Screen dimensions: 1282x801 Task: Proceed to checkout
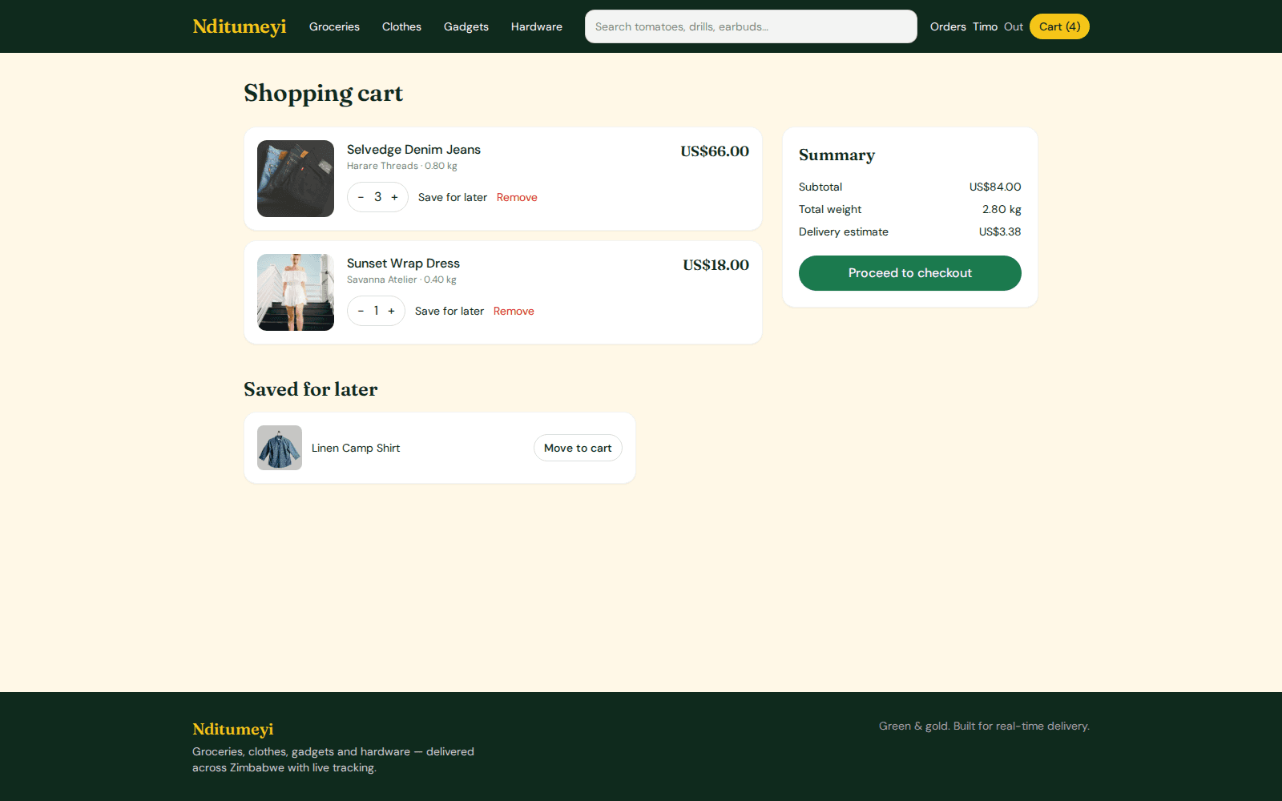910,273
